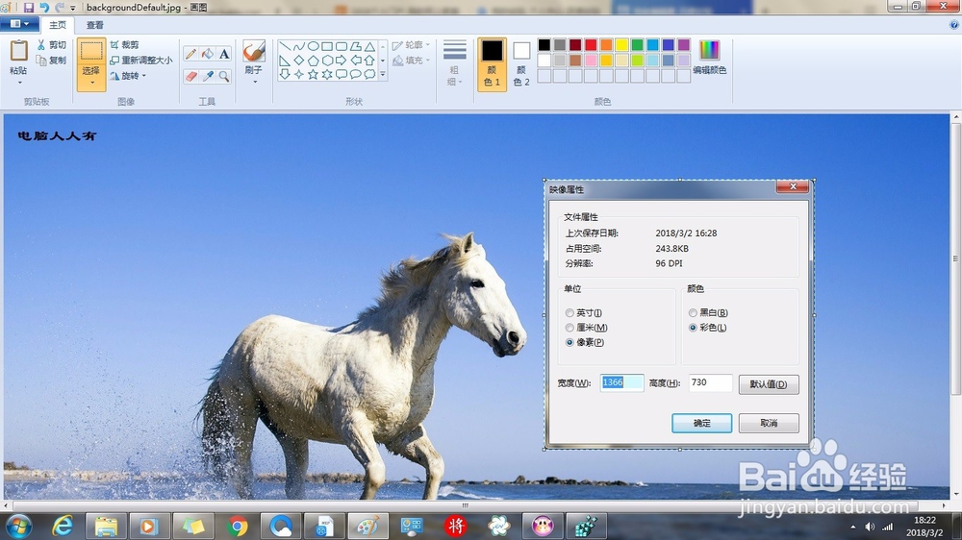Open Google Chrome from taskbar
The image size is (962, 540).
tap(237, 526)
